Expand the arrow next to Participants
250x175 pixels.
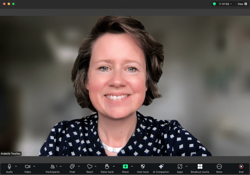pyautogui.click(x=61, y=166)
